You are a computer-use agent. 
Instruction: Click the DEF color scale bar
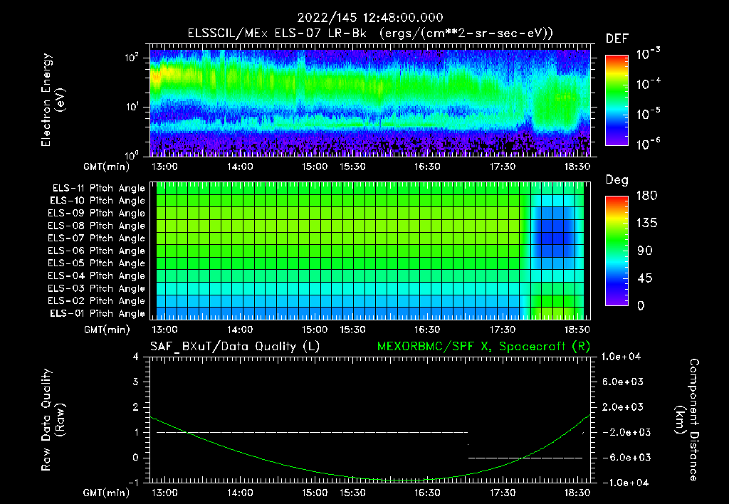(617, 100)
